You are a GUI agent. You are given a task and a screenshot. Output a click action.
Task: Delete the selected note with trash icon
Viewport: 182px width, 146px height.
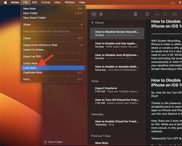136,14
